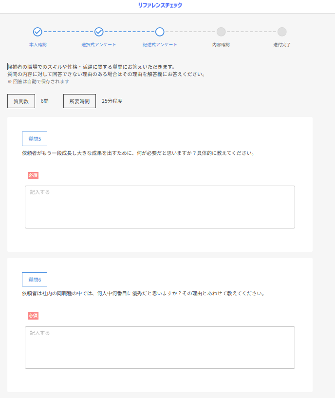The image size is (335, 398).
Task: Click the checkmark circle for 選択式アンケート step
Action: click(99, 32)
